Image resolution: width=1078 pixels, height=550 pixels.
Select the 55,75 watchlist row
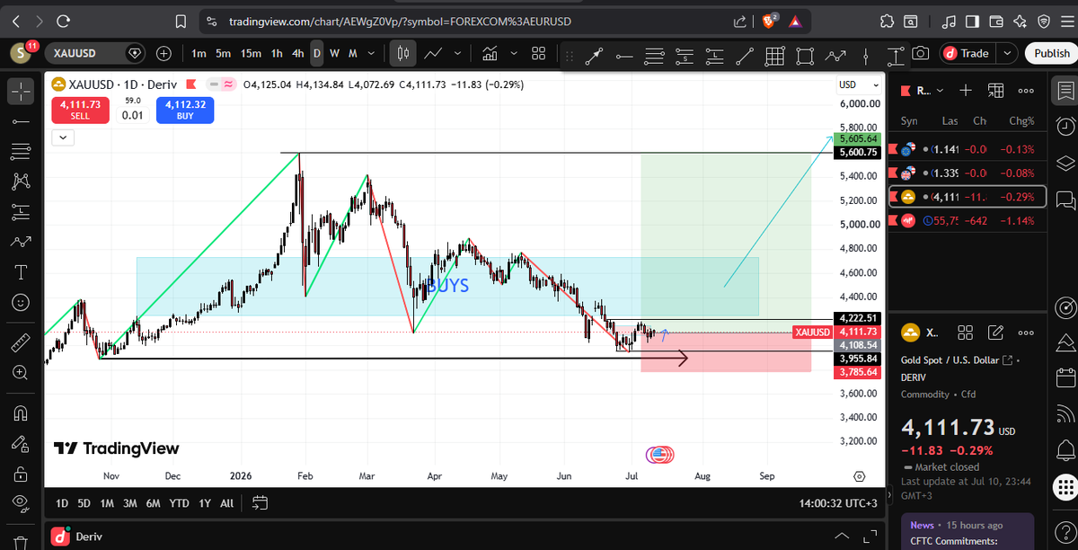click(x=967, y=220)
